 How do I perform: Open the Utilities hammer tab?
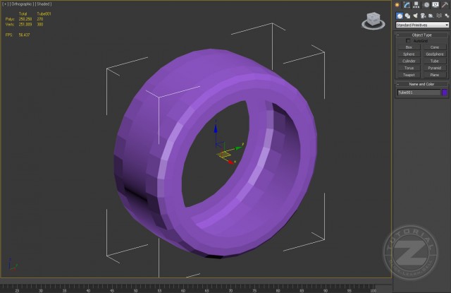point(445,5)
